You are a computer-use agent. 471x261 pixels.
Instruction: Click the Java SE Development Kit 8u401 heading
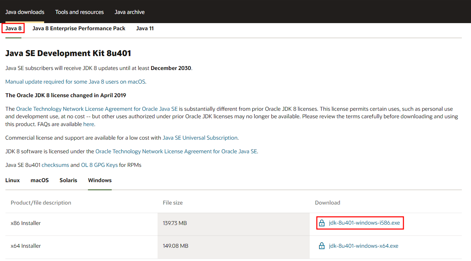[x=68, y=53]
